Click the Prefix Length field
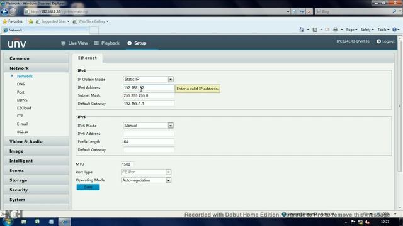This screenshot has width=403, height=226. click(x=149, y=142)
